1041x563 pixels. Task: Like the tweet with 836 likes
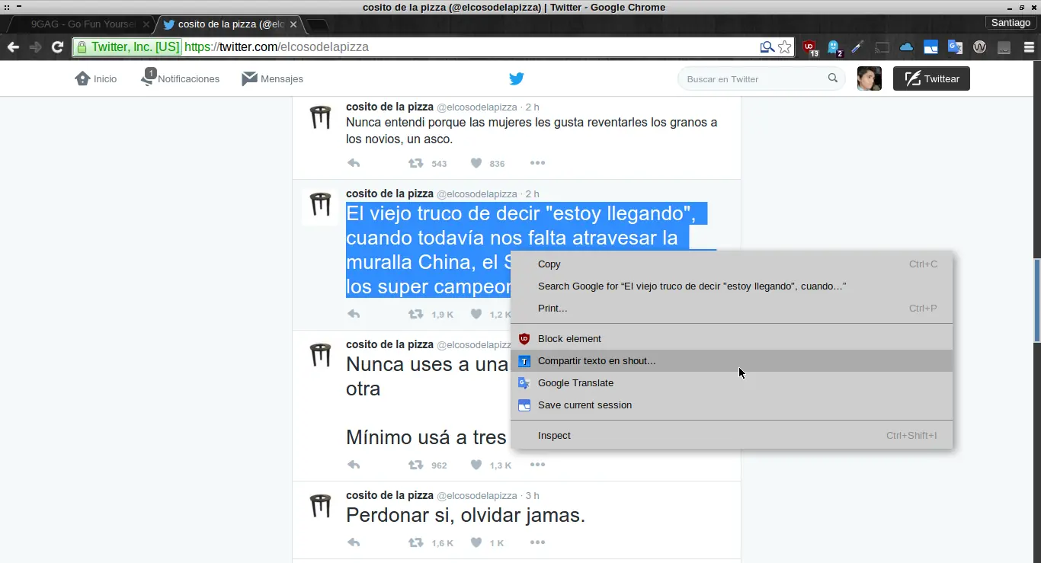coord(476,163)
